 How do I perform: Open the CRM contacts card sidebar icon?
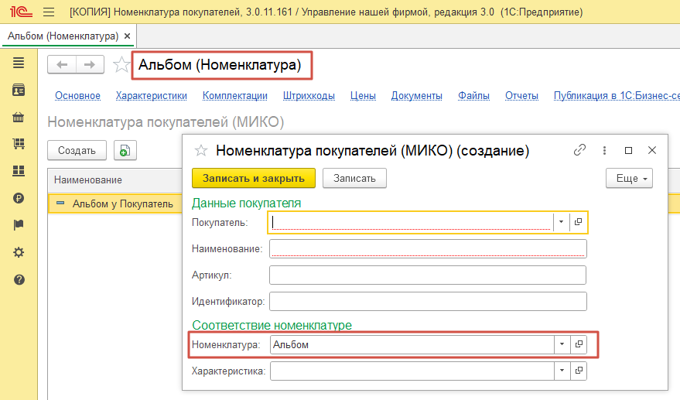(x=19, y=91)
